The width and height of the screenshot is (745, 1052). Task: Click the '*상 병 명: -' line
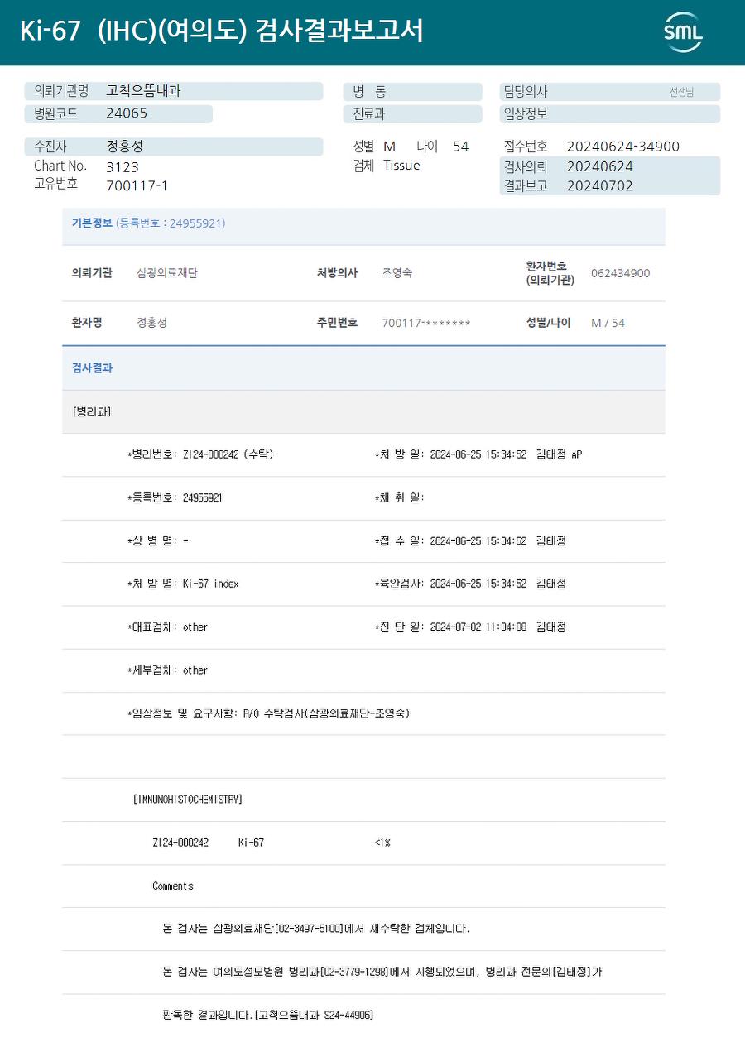coord(157,540)
